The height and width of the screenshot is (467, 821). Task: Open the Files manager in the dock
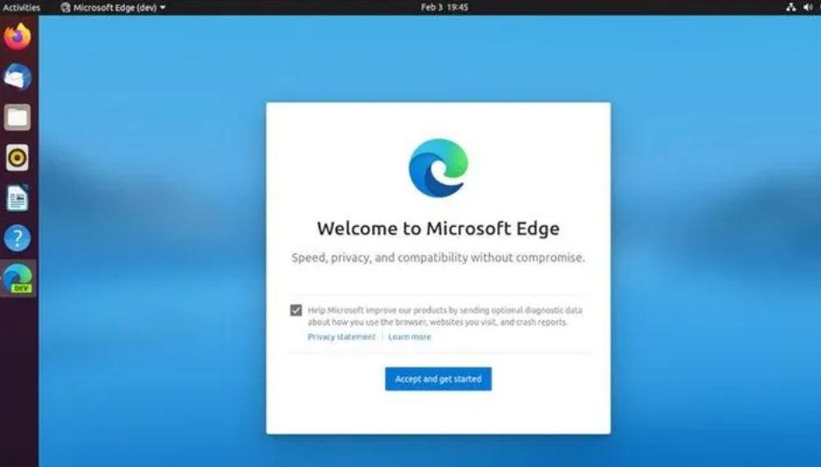[x=17, y=117]
